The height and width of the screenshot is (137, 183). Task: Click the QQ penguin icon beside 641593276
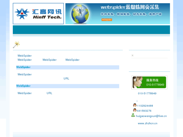(x=135, y=110)
